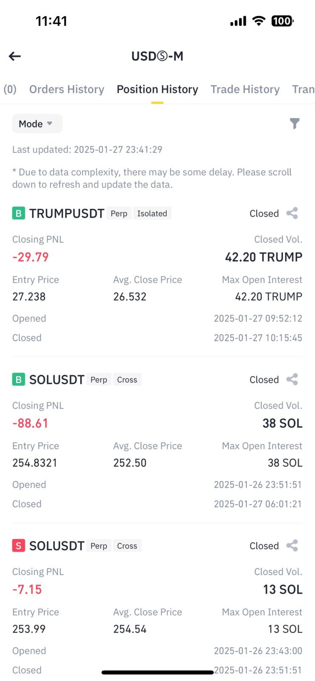Share the TRUMPUSDT closed position

(292, 213)
